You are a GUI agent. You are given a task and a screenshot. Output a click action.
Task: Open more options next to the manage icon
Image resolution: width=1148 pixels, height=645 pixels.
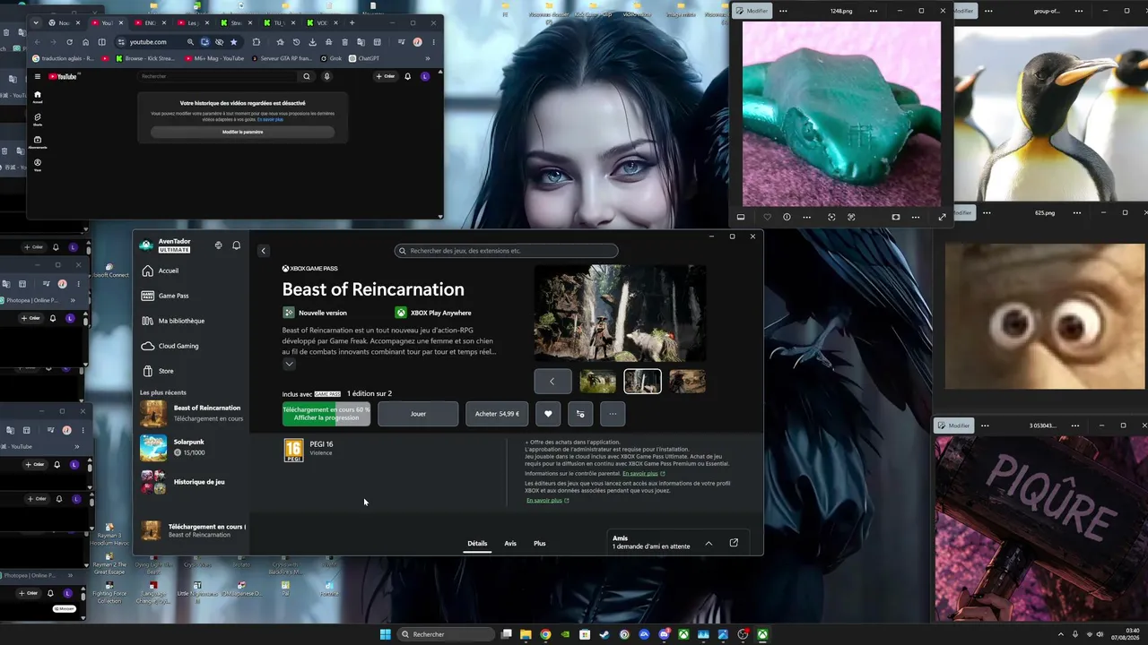pos(613,414)
